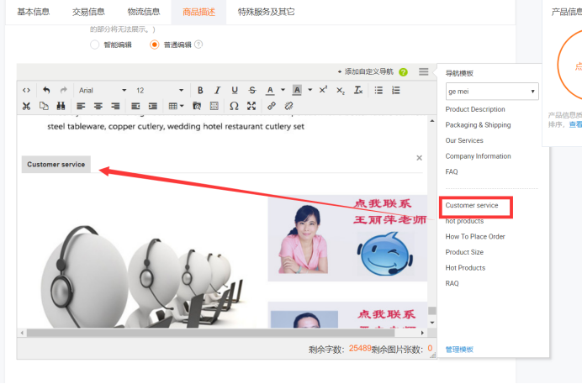
Task: Insert a hyperlink
Action: click(x=272, y=107)
